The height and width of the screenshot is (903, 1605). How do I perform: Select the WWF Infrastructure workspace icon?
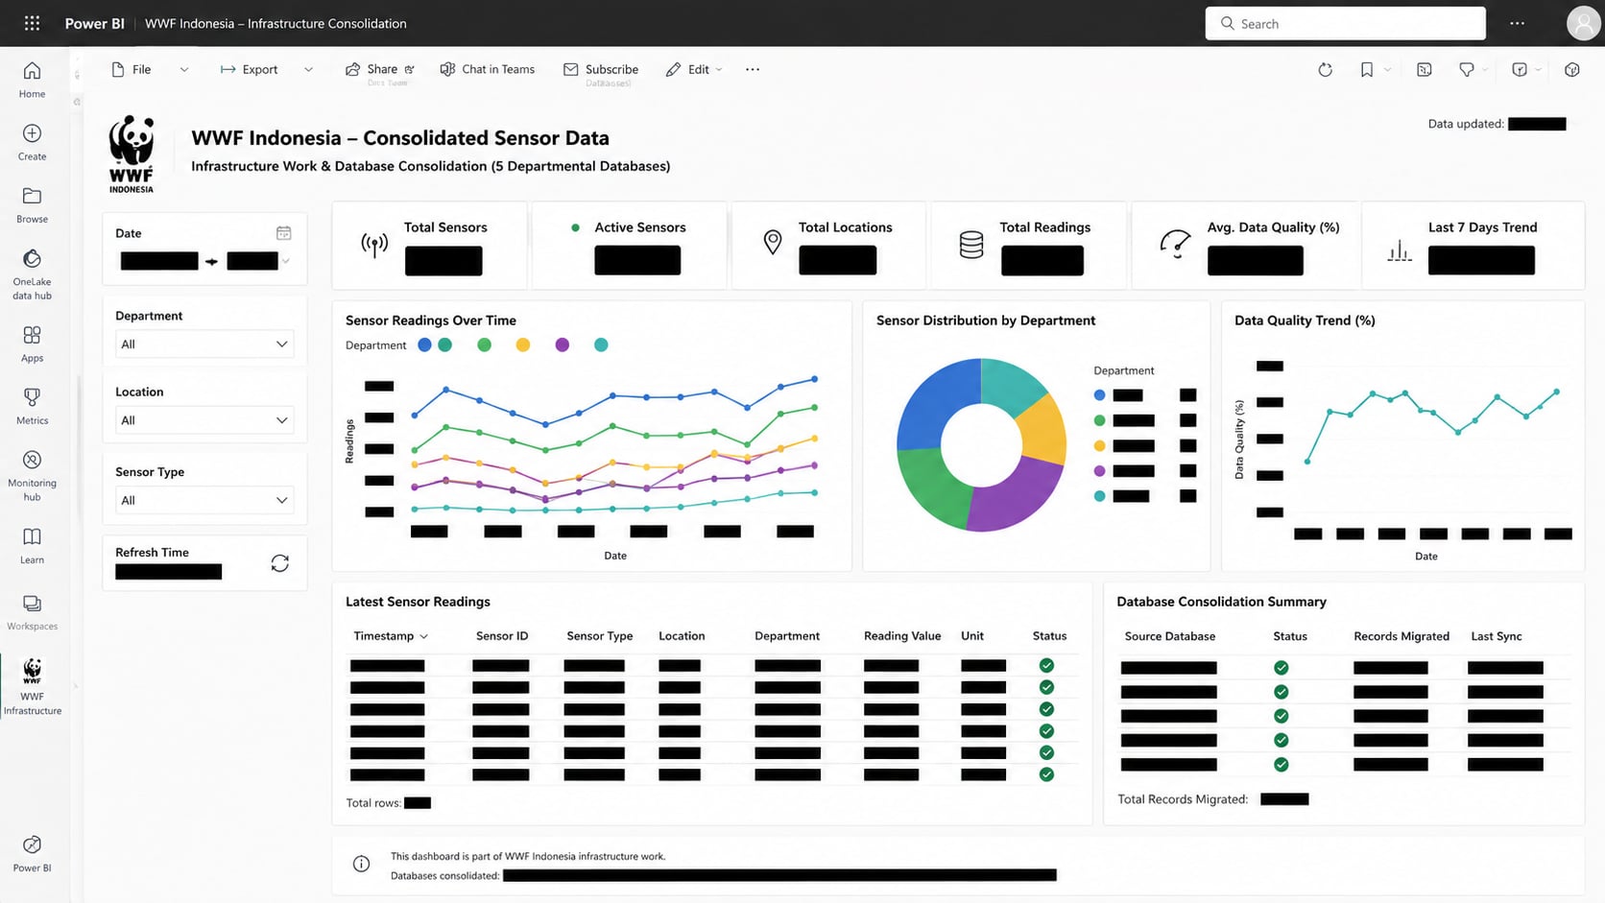(32, 687)
